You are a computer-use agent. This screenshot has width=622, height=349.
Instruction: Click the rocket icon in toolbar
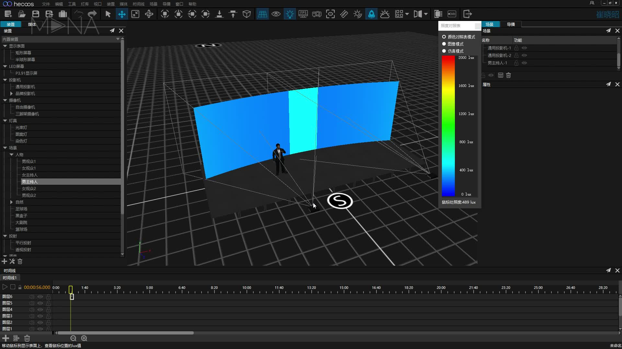point(372,14)
